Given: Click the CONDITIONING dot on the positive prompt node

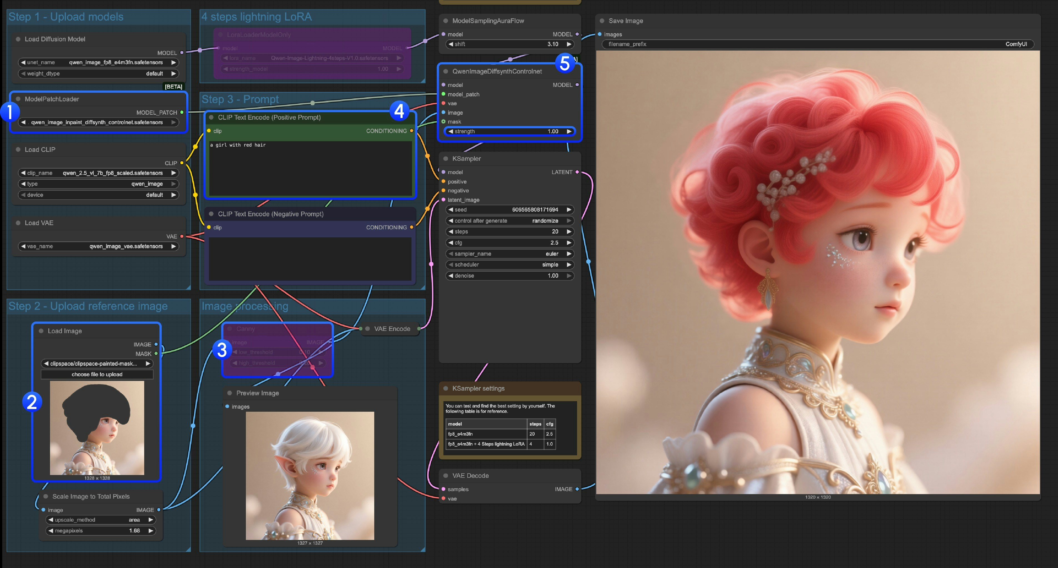Looking at the screenshot, I should point(411,130).
